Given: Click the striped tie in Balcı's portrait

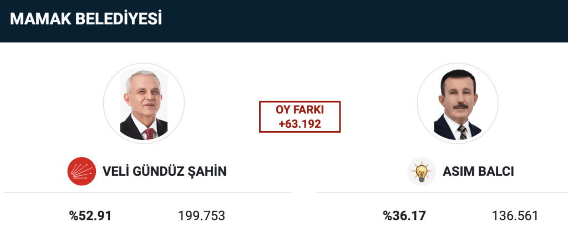Looking at the screenshot, I should [463, 133].
